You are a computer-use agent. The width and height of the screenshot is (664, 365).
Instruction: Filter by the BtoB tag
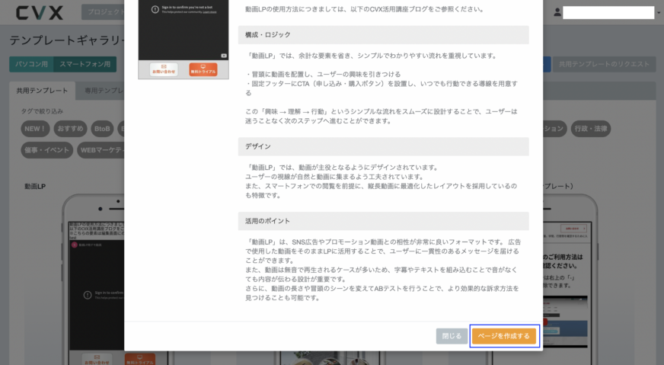coord(101,129)
